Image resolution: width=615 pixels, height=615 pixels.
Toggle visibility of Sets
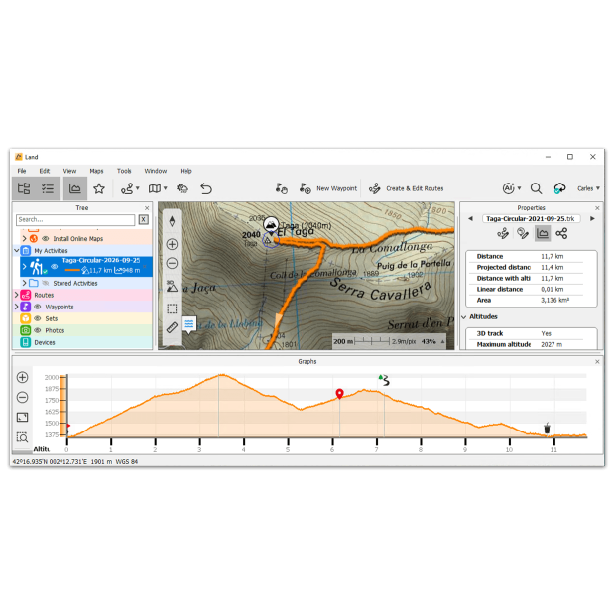point(38,318)
